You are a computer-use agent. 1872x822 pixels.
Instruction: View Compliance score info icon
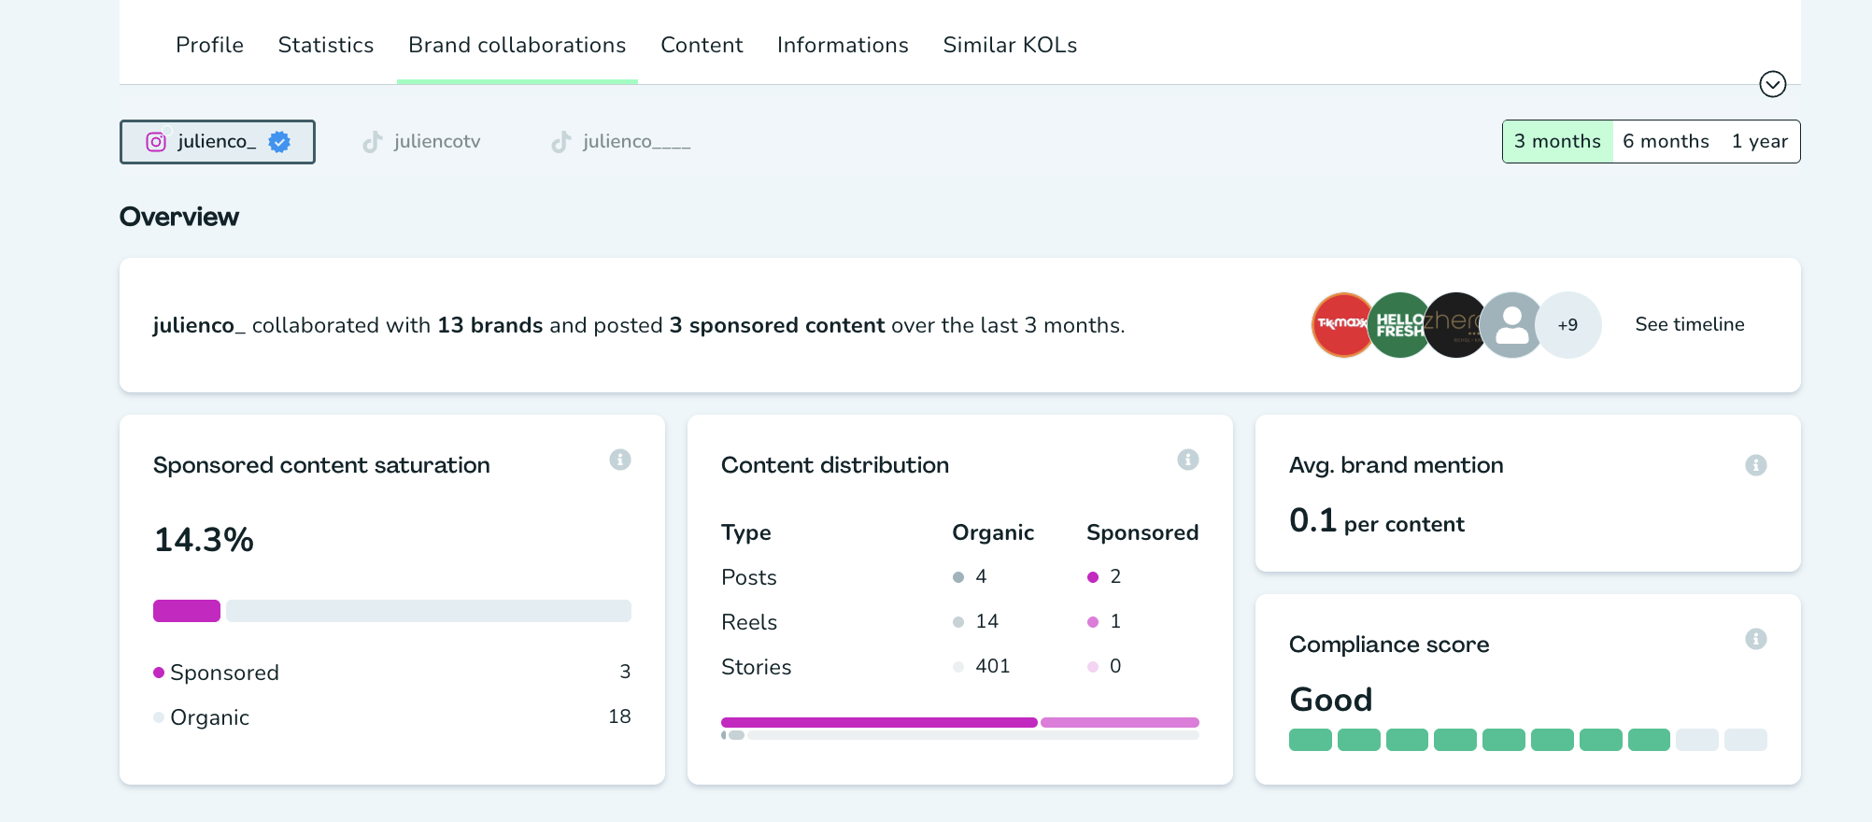pyautogui.click(x=1755, y=639)
